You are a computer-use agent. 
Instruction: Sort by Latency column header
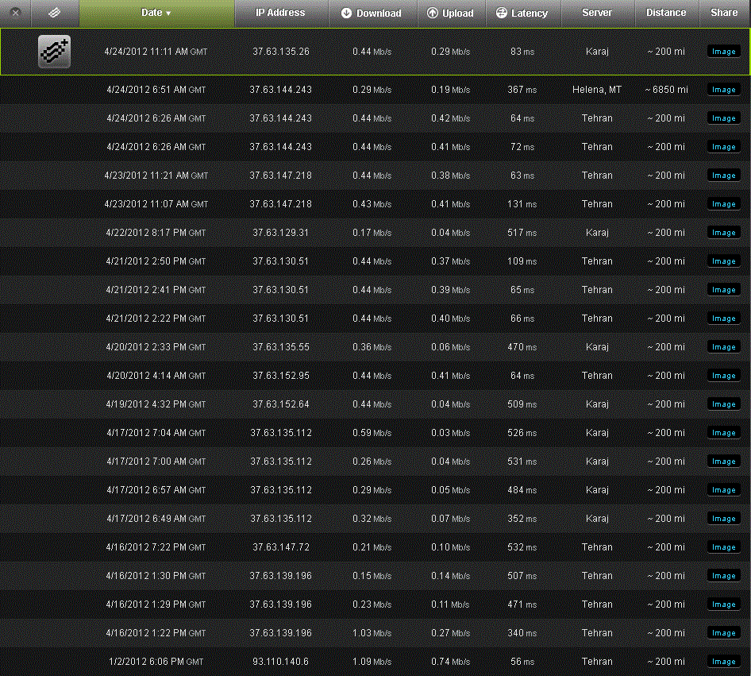coord(522,13)
